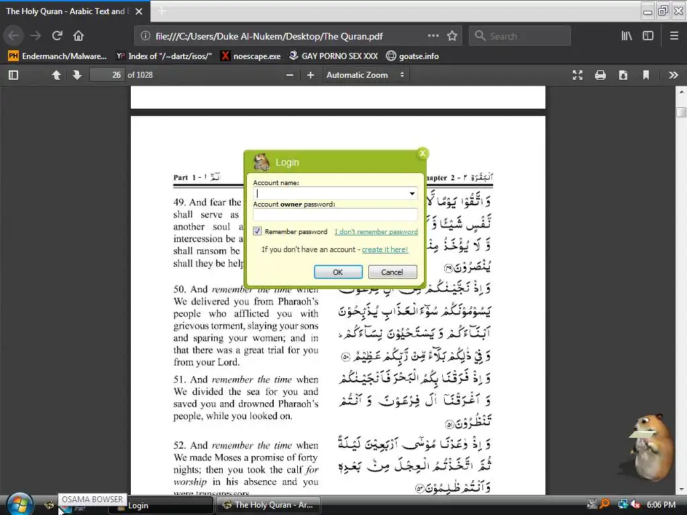687x515 pixels.
Task: Click the PDF page number field
Action: 107,75
